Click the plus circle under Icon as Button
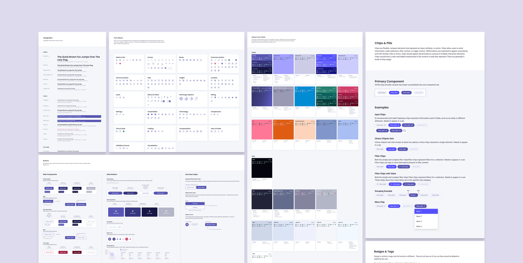This screenshot has width=523, height=263. [x=187, y=224]
